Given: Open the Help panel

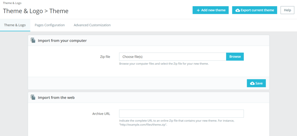Looking at the screenshot, I should pyautogui.click(x=287, y=10).
